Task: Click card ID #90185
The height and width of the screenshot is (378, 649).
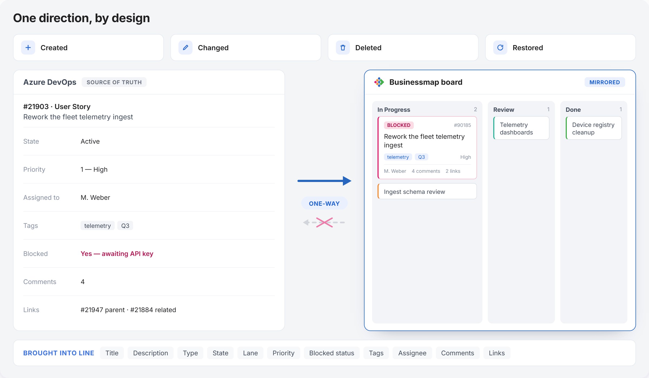Action: point(462,125)
